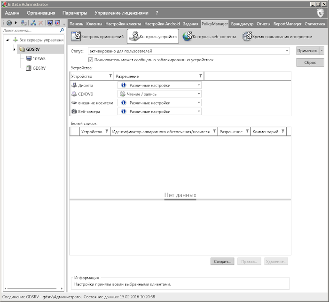
Task: Click monitor icon with red cursor
Action: click(x=57, y=23)
